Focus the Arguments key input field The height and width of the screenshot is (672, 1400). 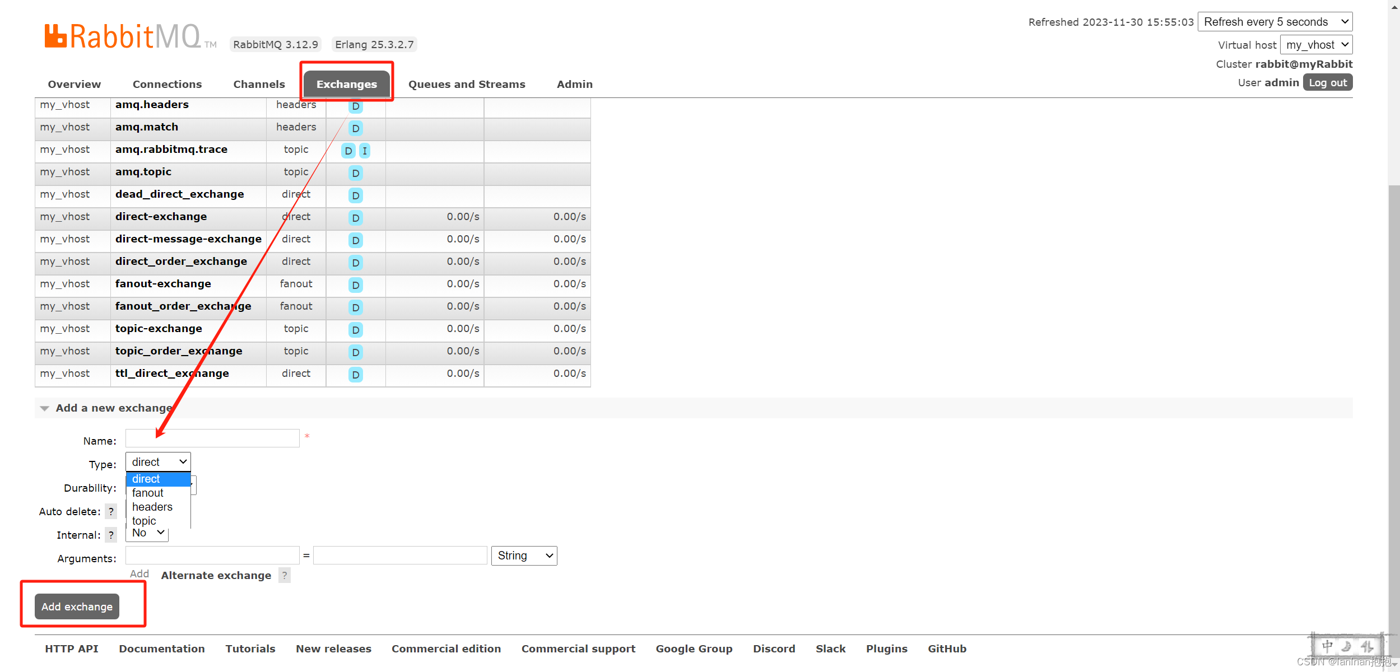point(212,556)
